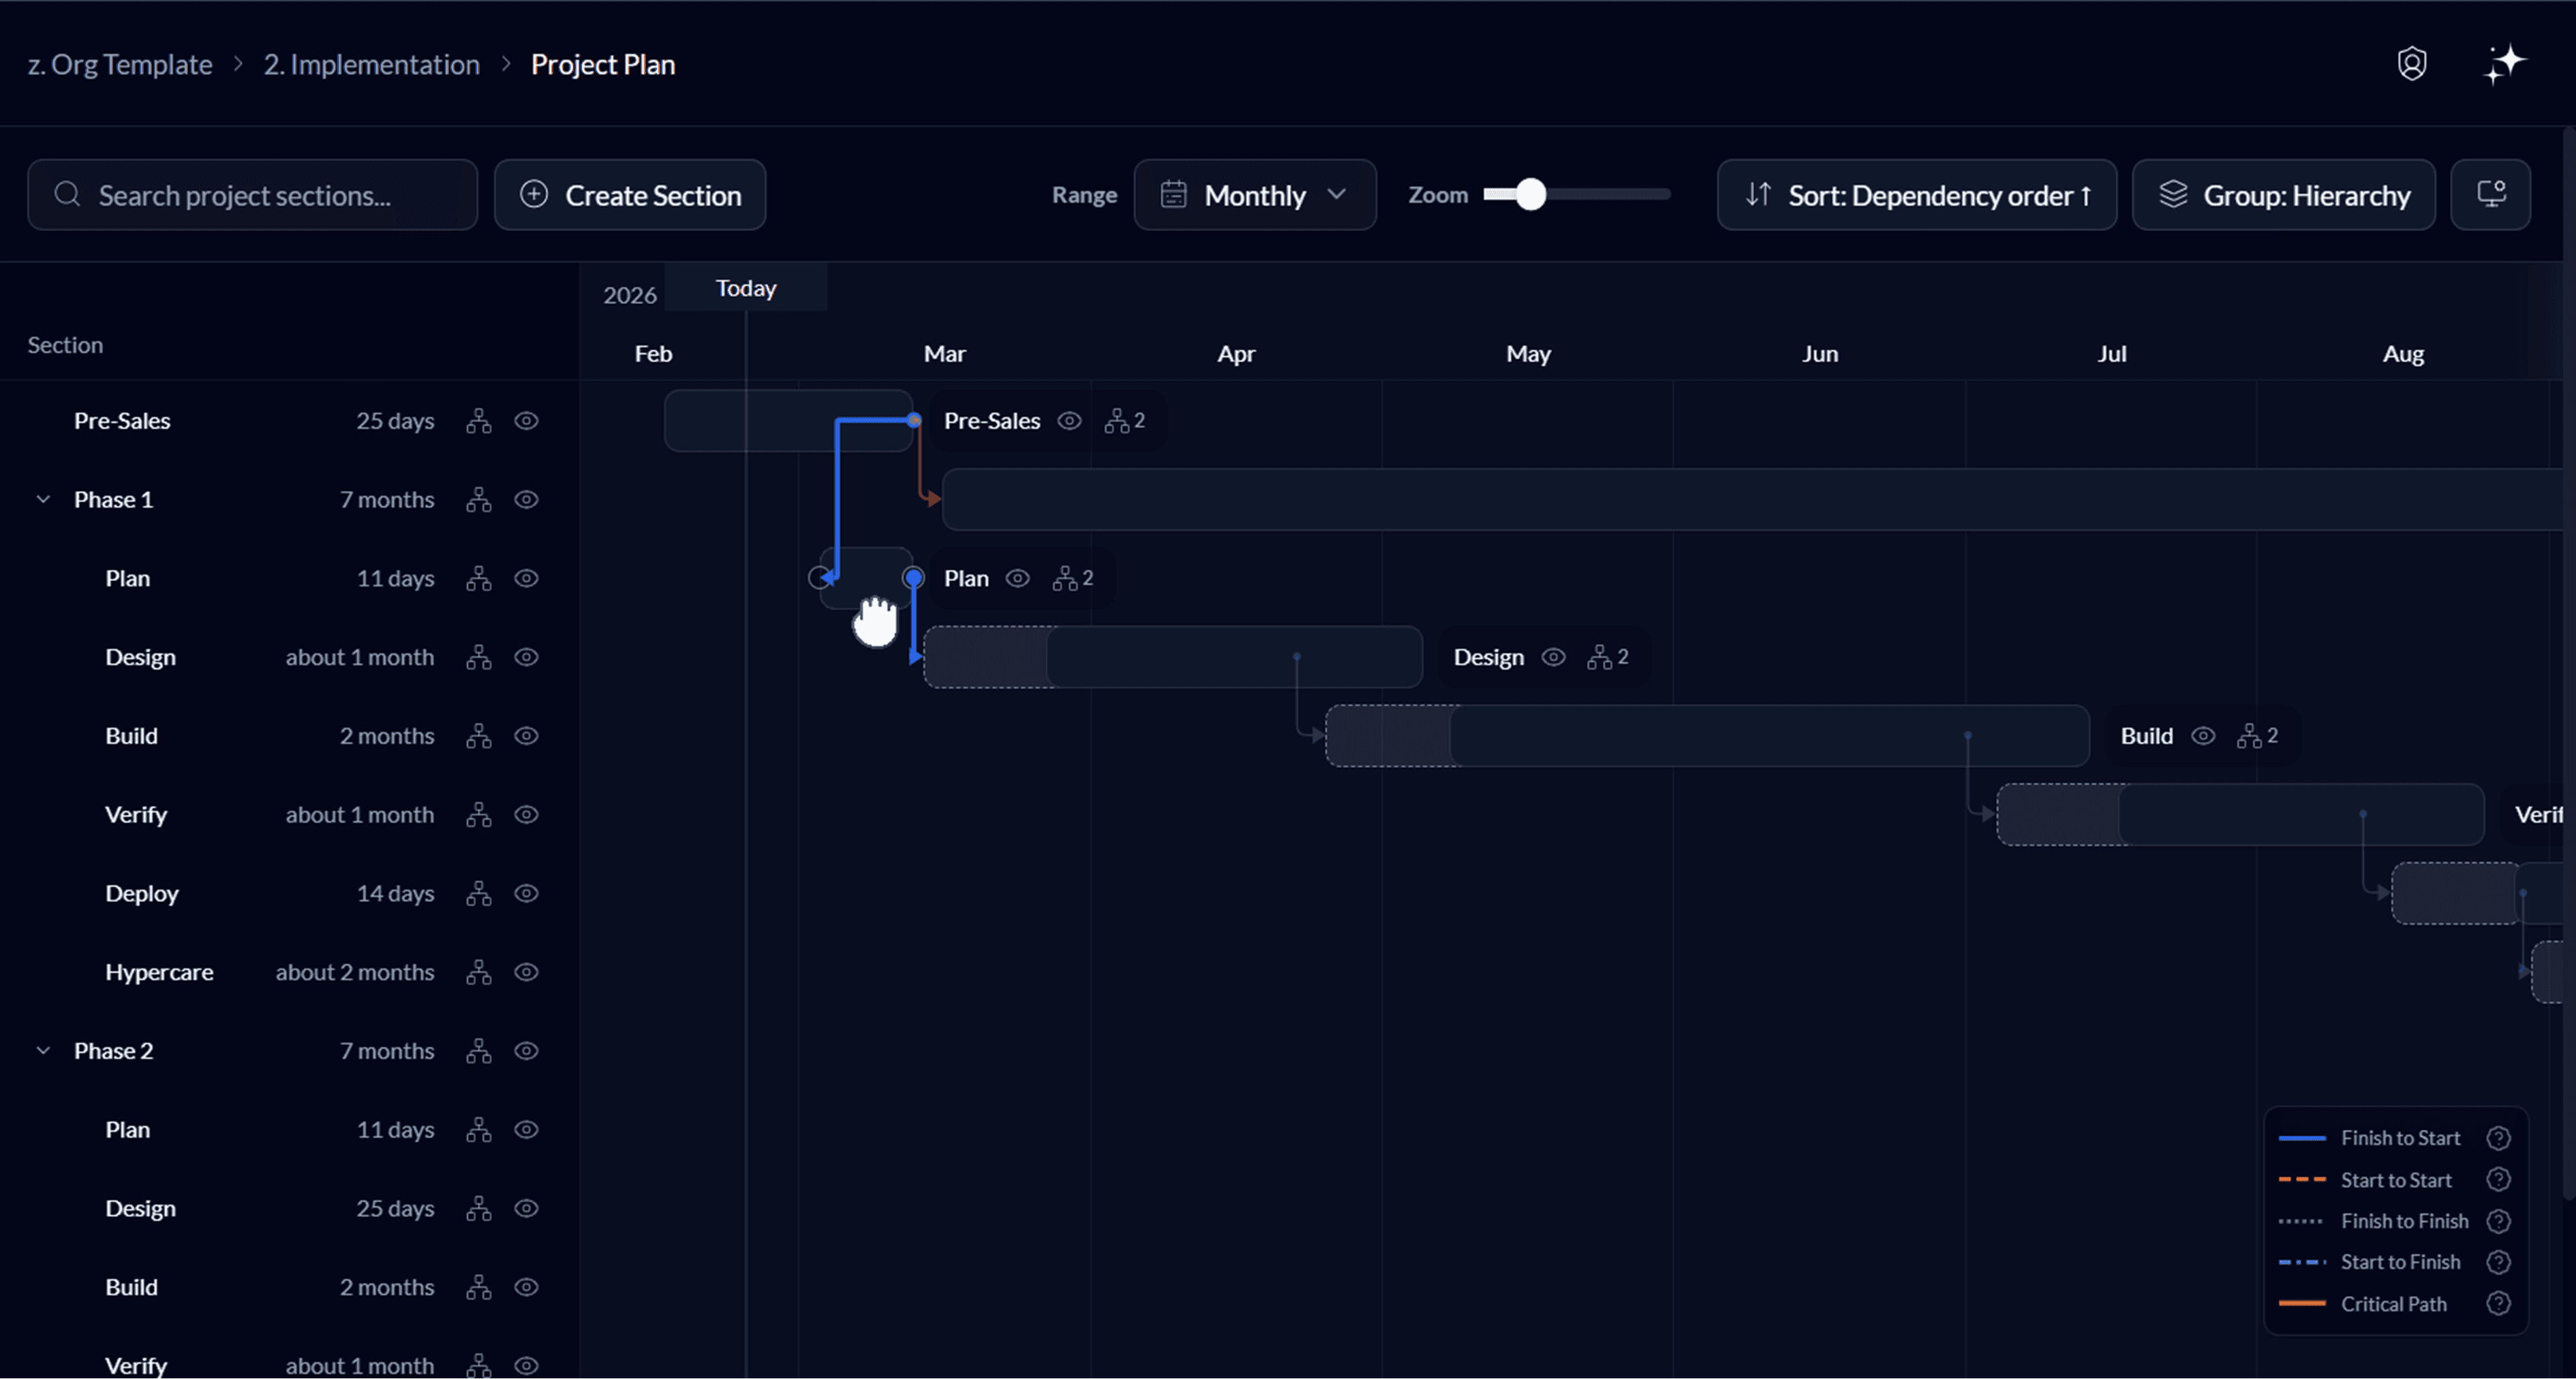Toggle eye icon on Plan bar label
Screen dimensions: 2576x1379
1017,578
